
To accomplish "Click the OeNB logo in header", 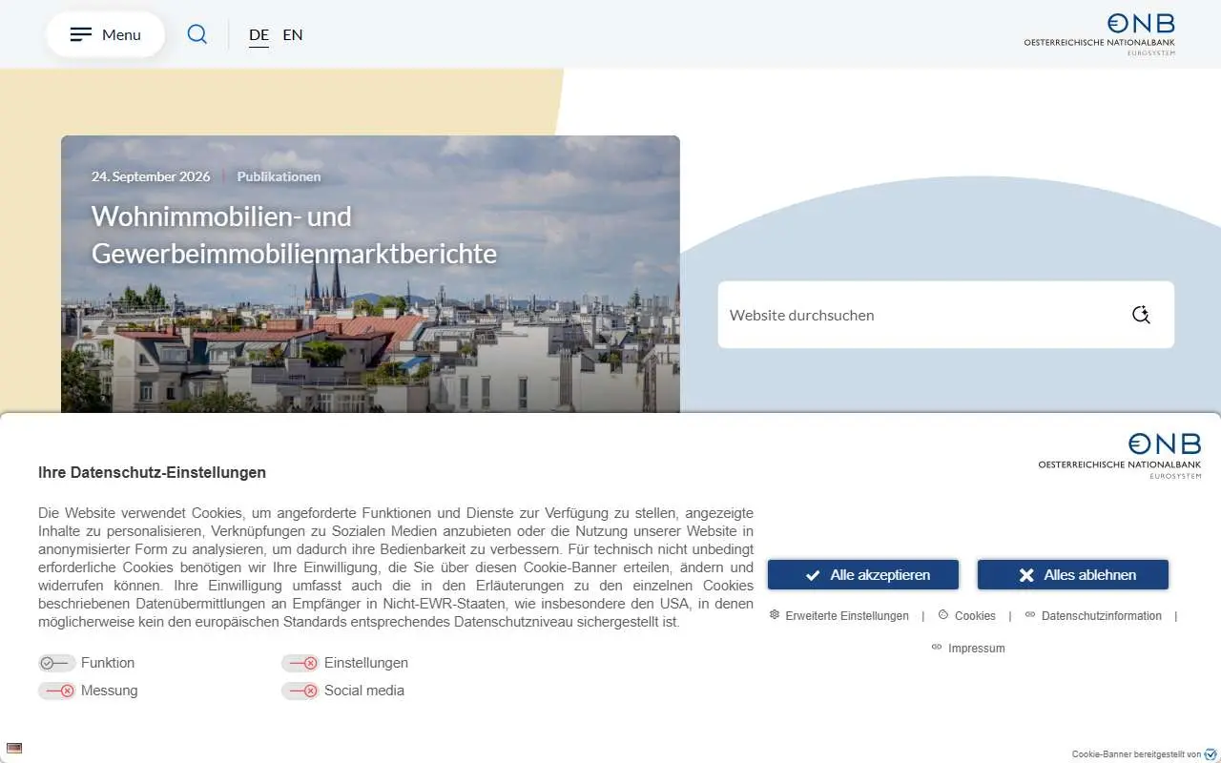I will point(1100,34).
